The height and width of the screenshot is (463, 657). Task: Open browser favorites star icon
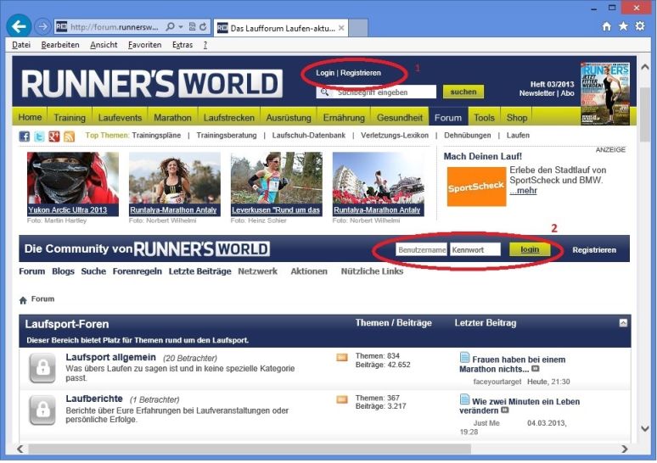tap(623, 26)
